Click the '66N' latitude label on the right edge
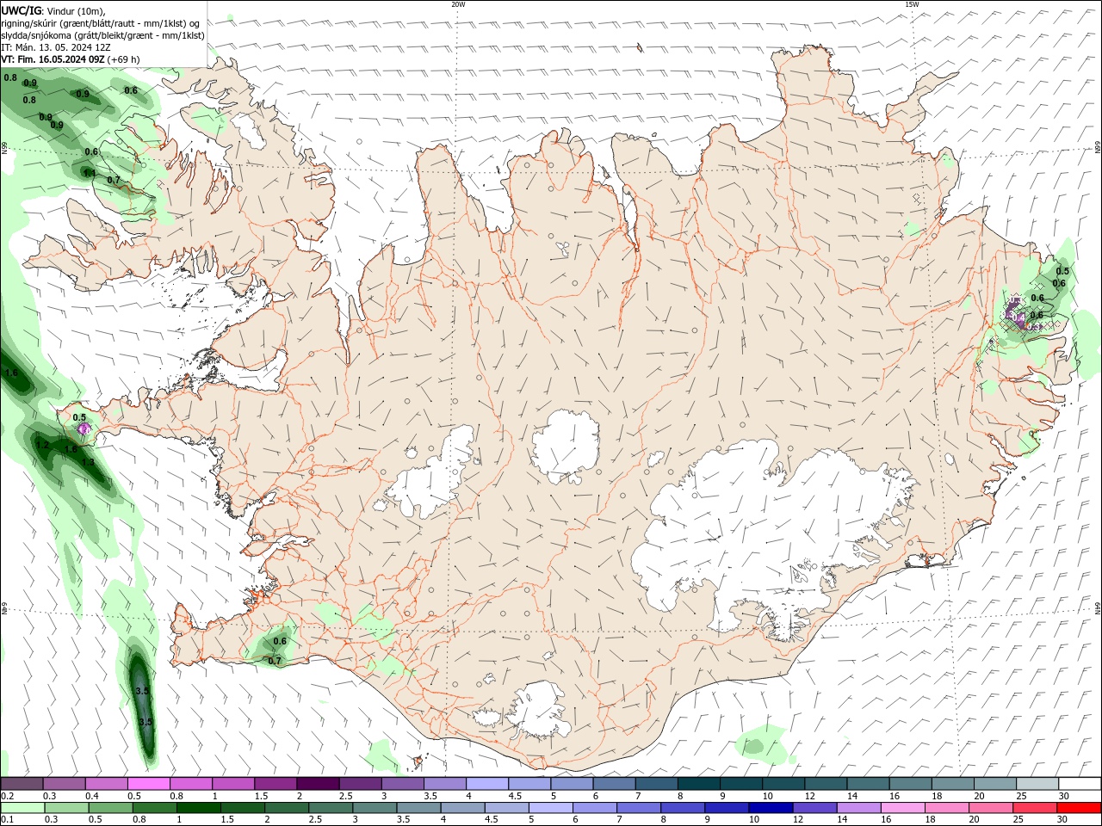The height and width of the screenshot is (826, 1102). coord(1098,146)
